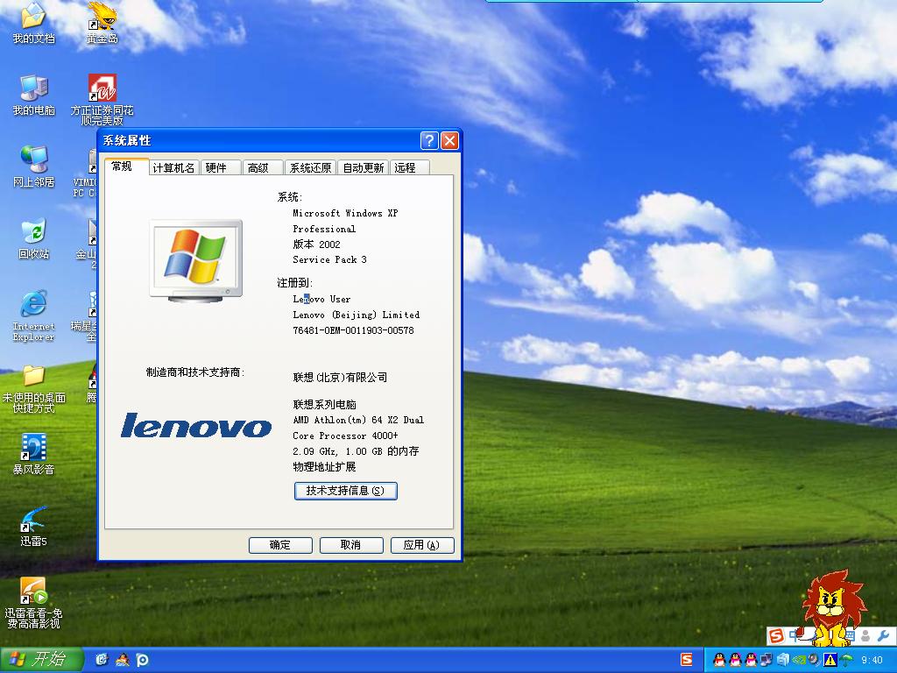Click the P-shaped quick launch icon
Viewport: 897px width, 673px height.
143,660
